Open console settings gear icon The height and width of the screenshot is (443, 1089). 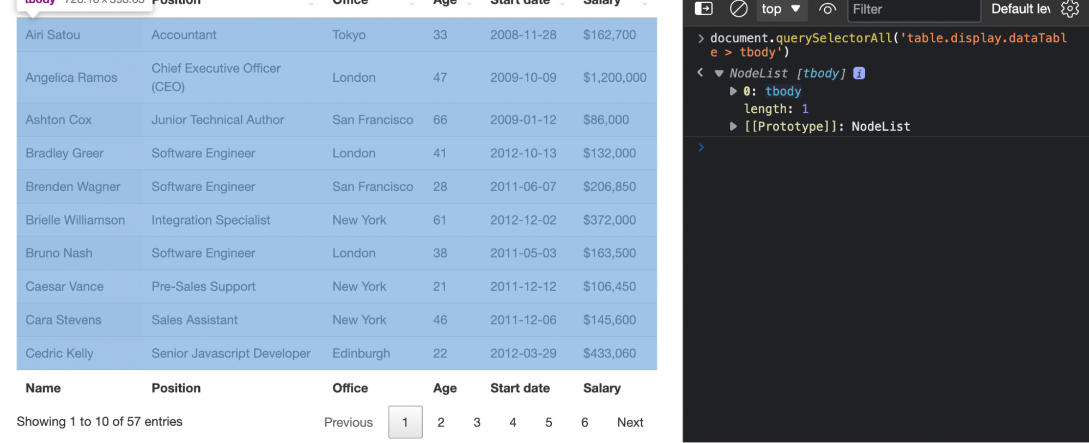(1070, 9)
